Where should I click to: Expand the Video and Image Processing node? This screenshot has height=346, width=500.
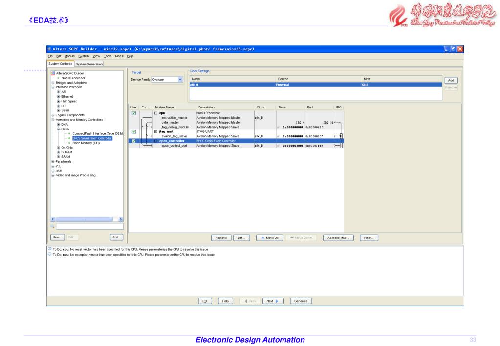[53, 175]
